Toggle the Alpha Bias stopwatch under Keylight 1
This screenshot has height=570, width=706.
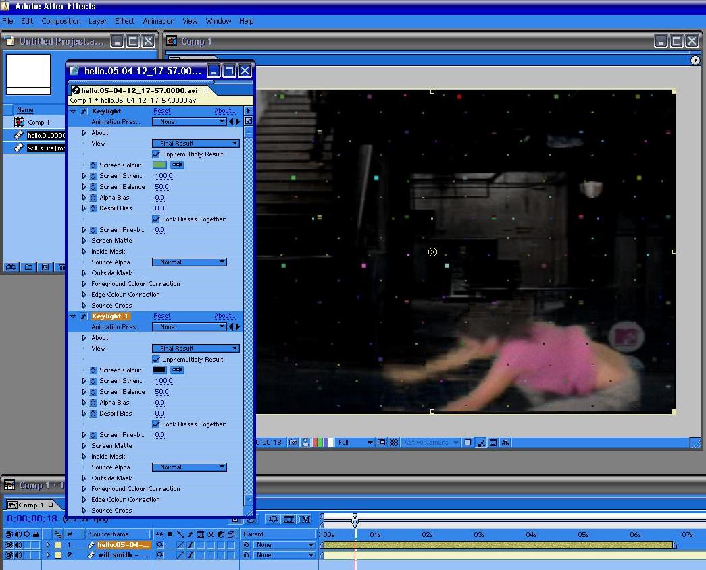click(93, 402)
